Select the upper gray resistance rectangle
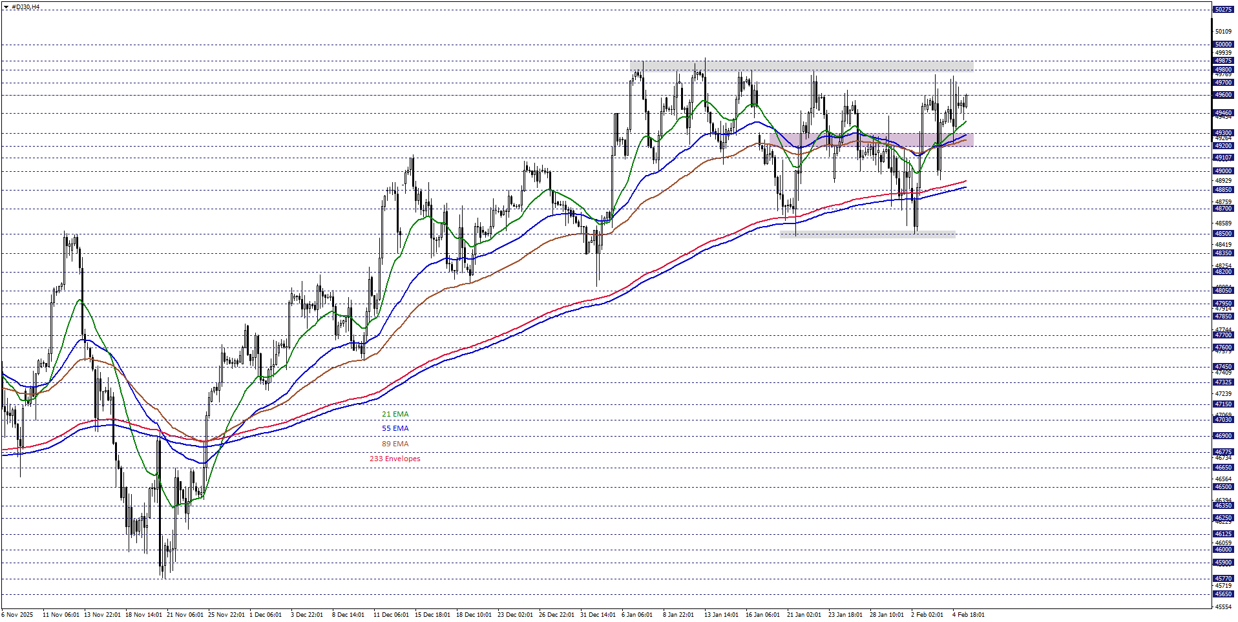This screenshot has width=1238, height=622. point(801,66)
